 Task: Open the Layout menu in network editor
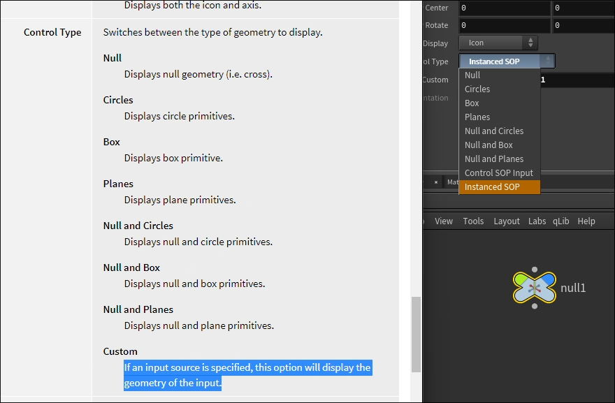[x=507, y=221]
